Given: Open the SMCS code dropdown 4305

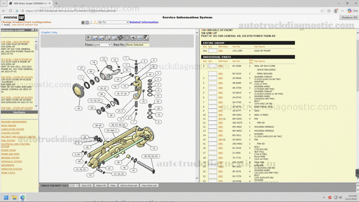Looking at the screenshot, I should click(x=74, y=186).
